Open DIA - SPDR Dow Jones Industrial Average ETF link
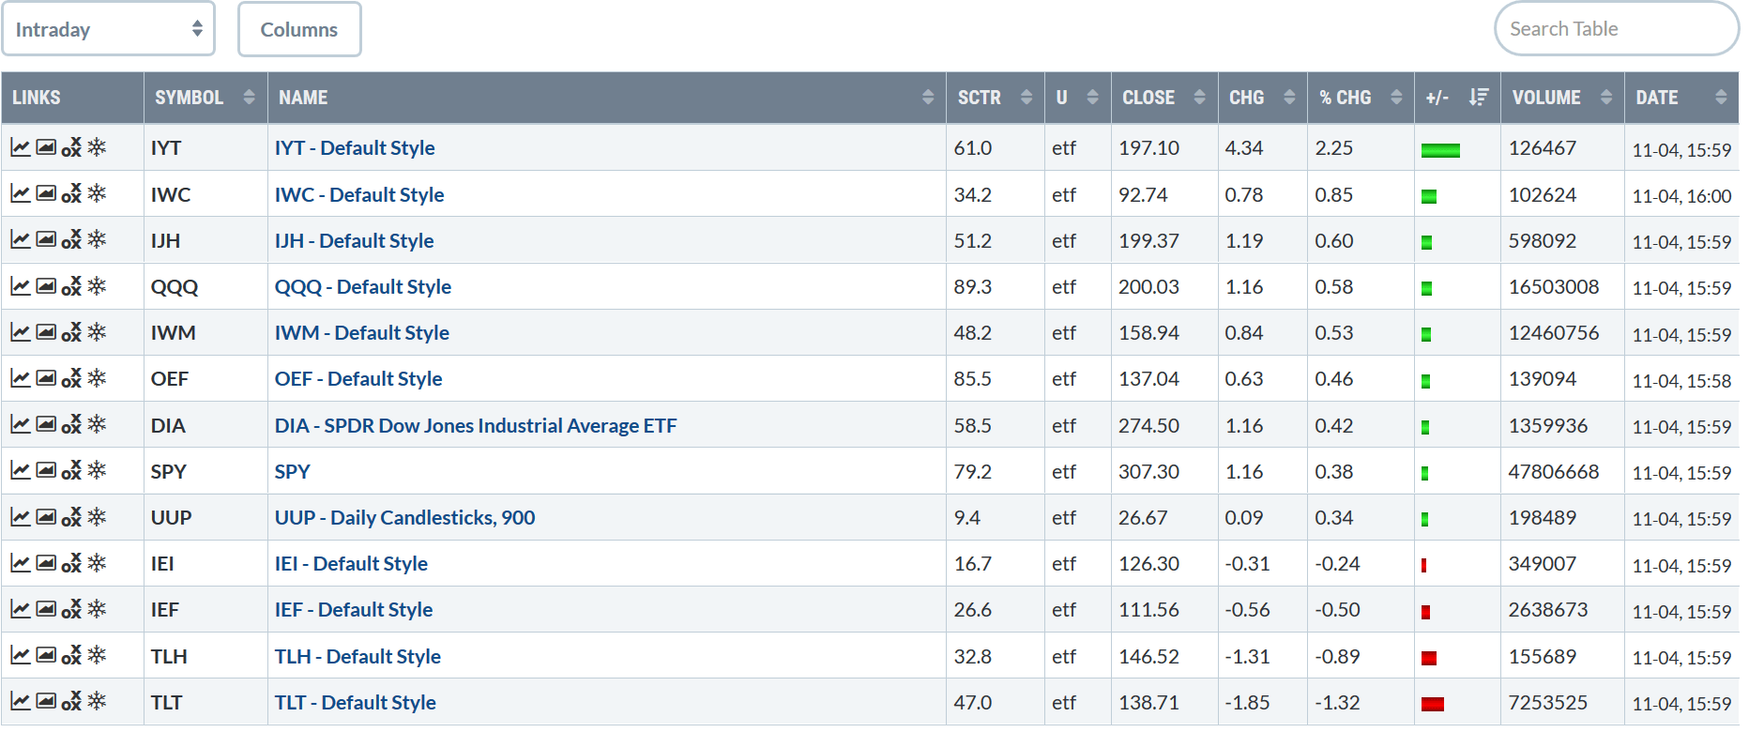Viewport: 1749px width, 732px height. click(476, 425)
